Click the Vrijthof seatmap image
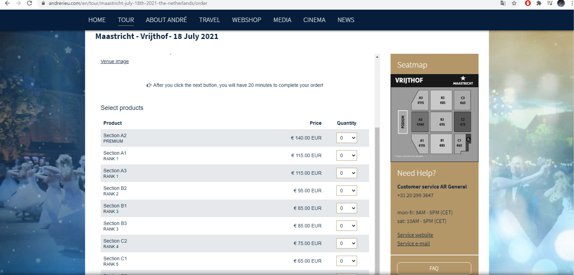 pos(434,118)
